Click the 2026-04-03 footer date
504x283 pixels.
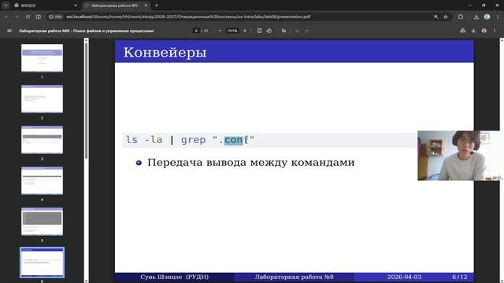point(404,277)
